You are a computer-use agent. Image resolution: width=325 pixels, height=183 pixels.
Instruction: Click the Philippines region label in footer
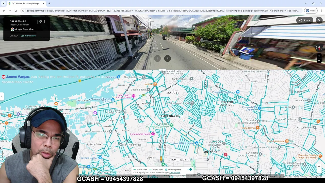[287, 177]
